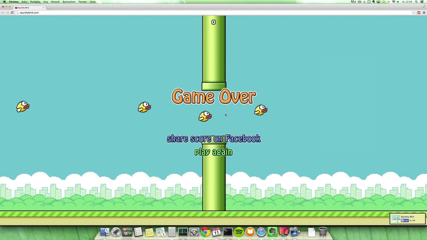Enter fullscreen using the window's fullscreen arrows
The height and width of the screenshot is (240, 427).
[424, 7]
